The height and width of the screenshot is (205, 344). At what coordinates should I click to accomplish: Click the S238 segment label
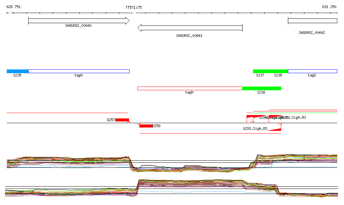click(x=278, y=75)
